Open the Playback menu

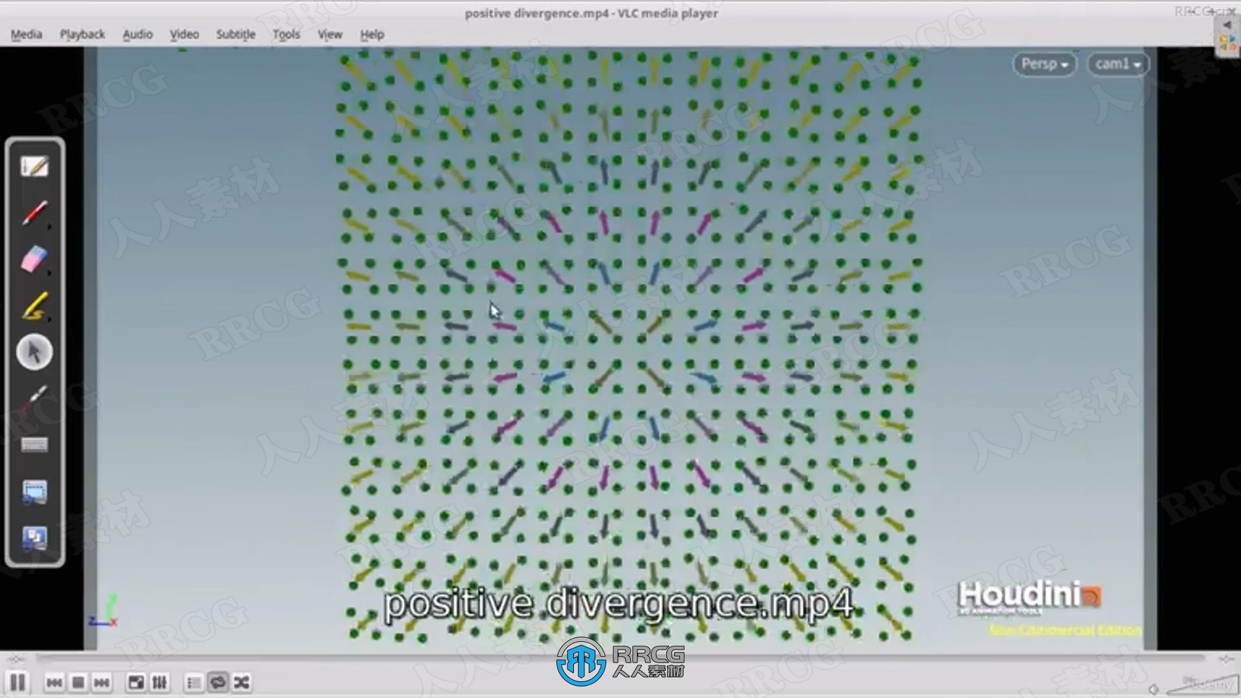pyautogui.click(x=82, y=34)
